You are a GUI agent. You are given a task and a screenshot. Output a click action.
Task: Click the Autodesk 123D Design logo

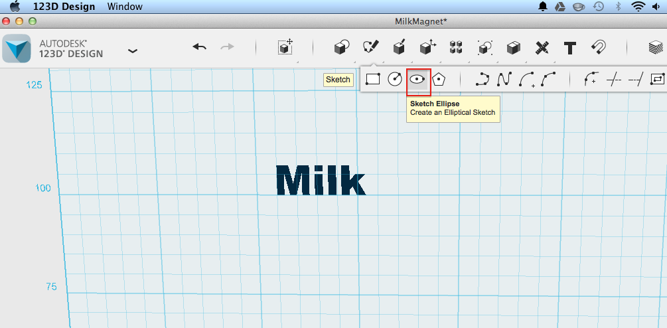(x=16, y=48)
